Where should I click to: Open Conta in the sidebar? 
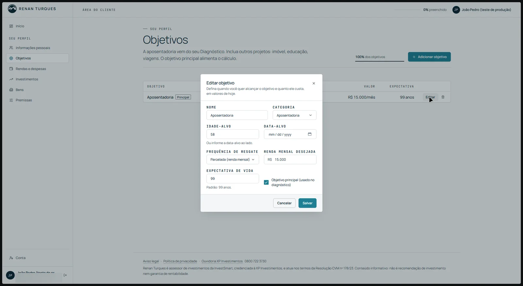(x=38, y=258)
